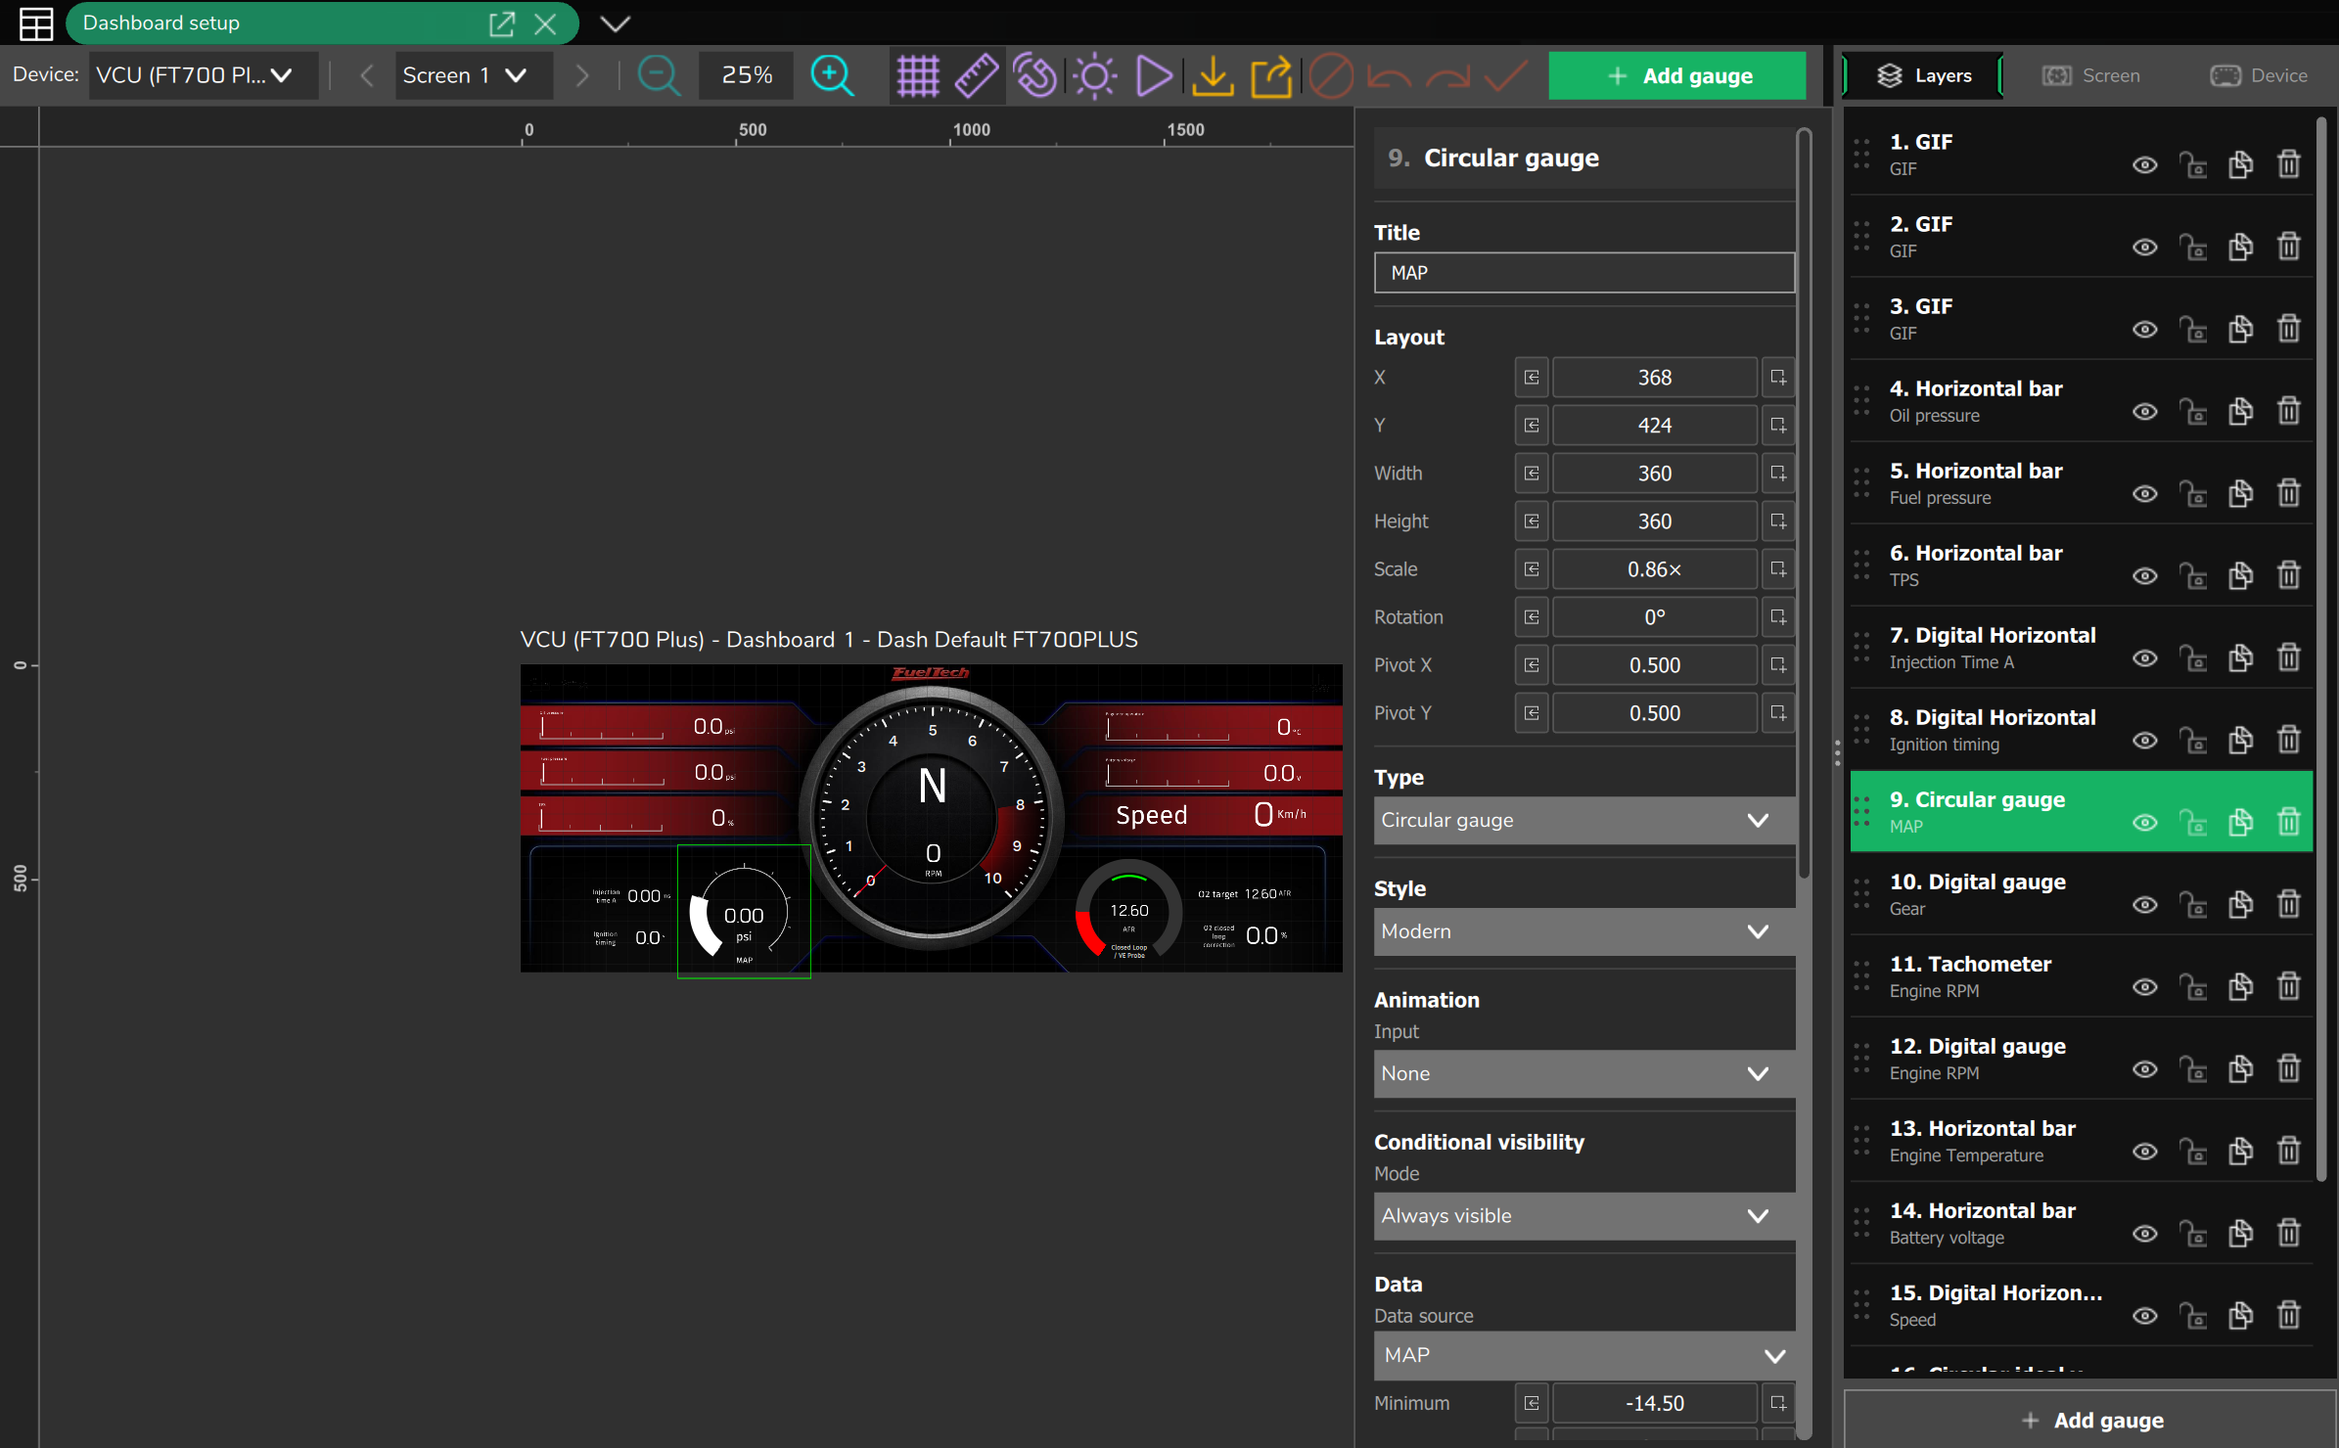Click the zoom in magnifier icon

[833, 75]
